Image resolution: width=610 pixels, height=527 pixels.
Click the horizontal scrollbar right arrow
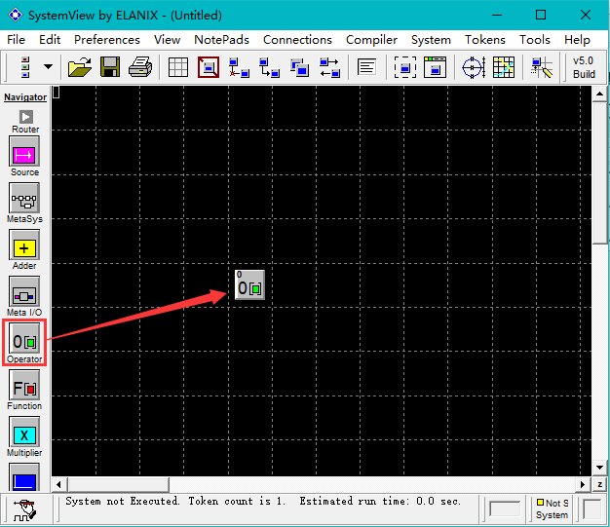(x=583, y=484)
